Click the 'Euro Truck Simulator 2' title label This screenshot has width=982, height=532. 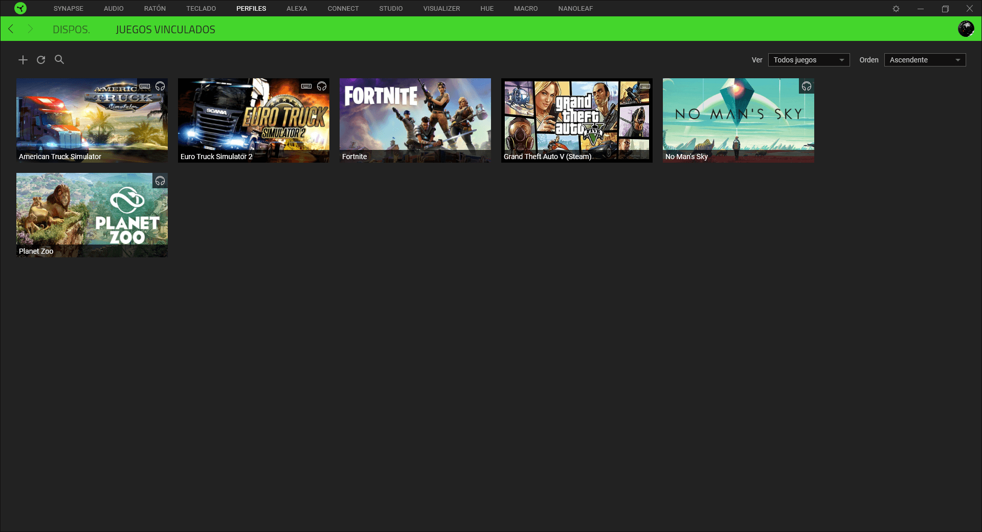click(216, 157)
